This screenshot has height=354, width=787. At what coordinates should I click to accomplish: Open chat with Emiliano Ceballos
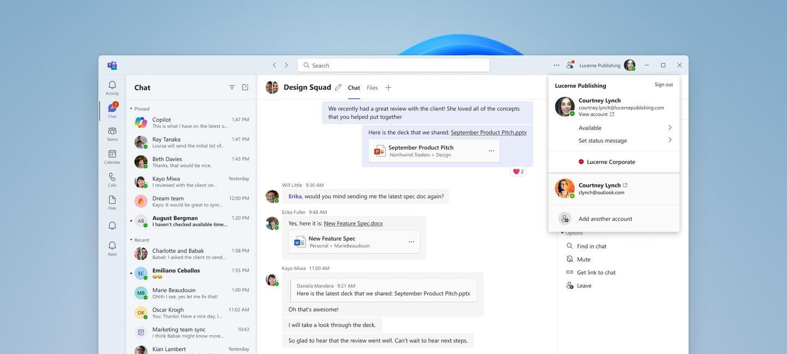tap(191, 273)
